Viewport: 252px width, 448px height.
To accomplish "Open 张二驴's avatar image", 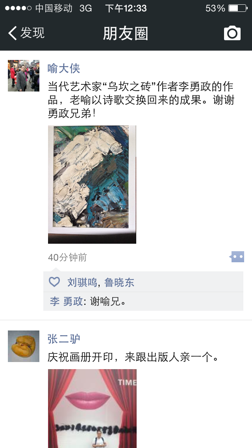I will [23, 346].
